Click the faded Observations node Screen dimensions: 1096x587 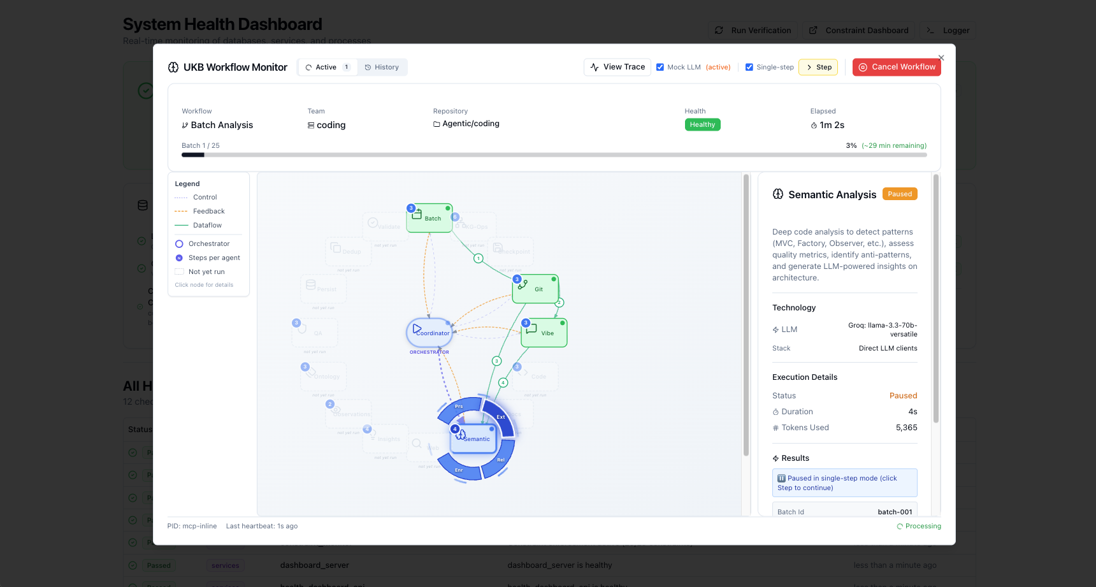pos(349,414)
